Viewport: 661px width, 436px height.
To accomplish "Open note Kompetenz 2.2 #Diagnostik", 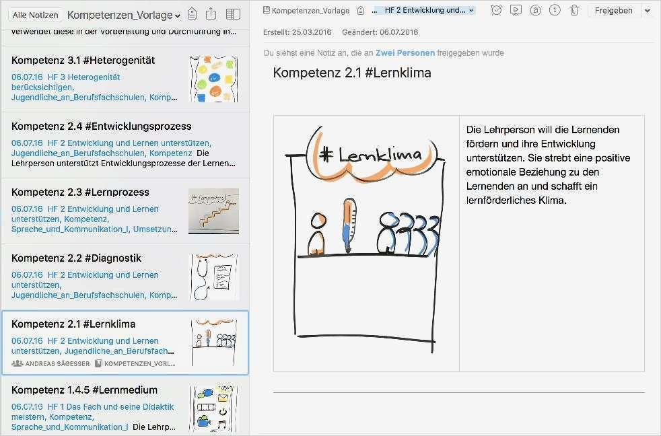I will click(x=126, y=277).
